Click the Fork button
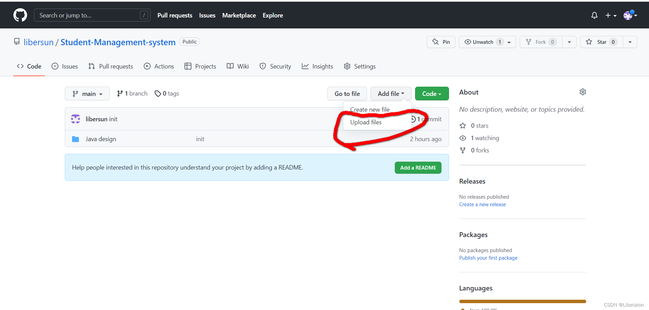Image resolution: width=649 pixels, height=310 pixels. (x=541, y=42)
